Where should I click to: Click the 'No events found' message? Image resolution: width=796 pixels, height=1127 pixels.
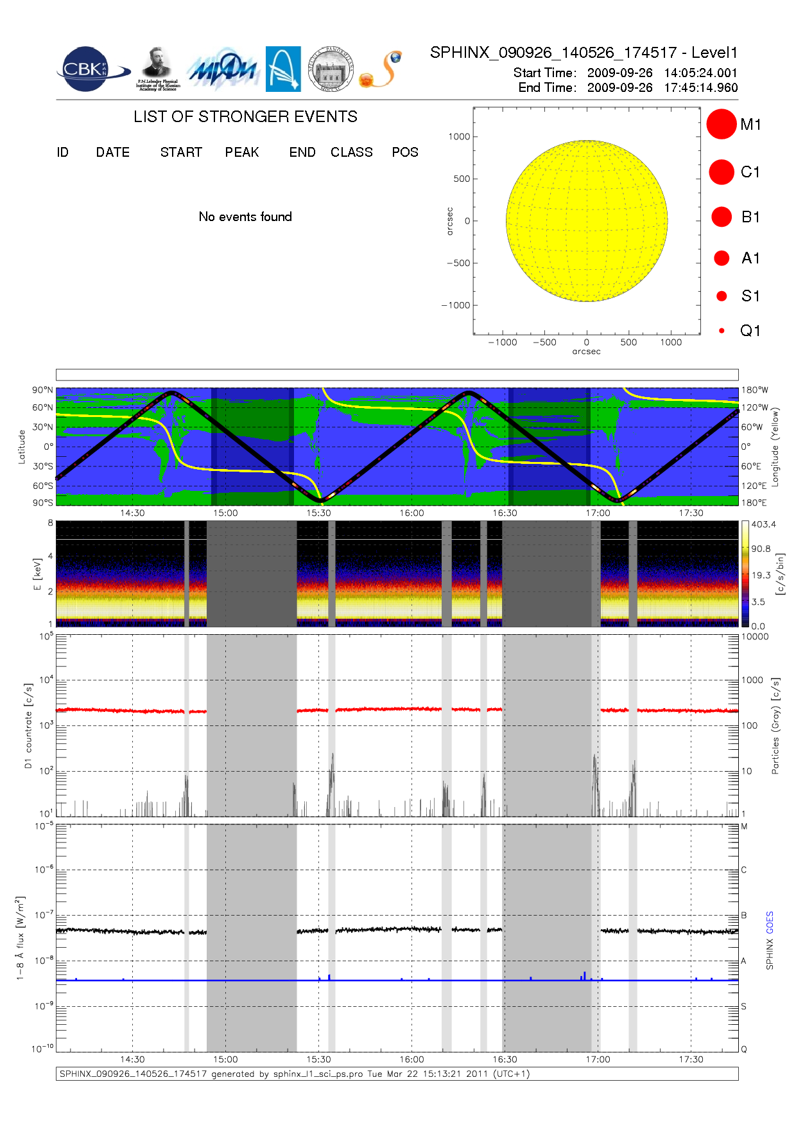pyautogui.click(x=245, y=217)
